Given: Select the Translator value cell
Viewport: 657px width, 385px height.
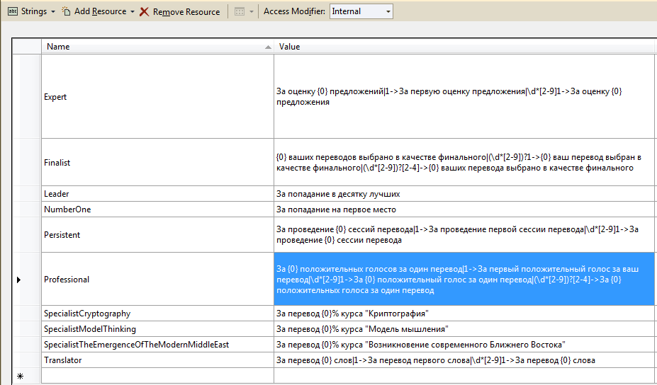Looking at the screenshot, I should 464,360.
